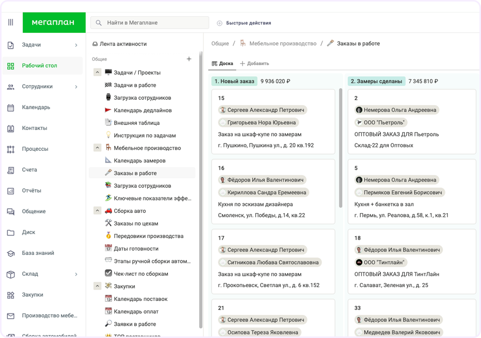Collapse the Задачи / Проекты group
The height and width of the screenshot is (338, 481).
click(x=97, y=72)
